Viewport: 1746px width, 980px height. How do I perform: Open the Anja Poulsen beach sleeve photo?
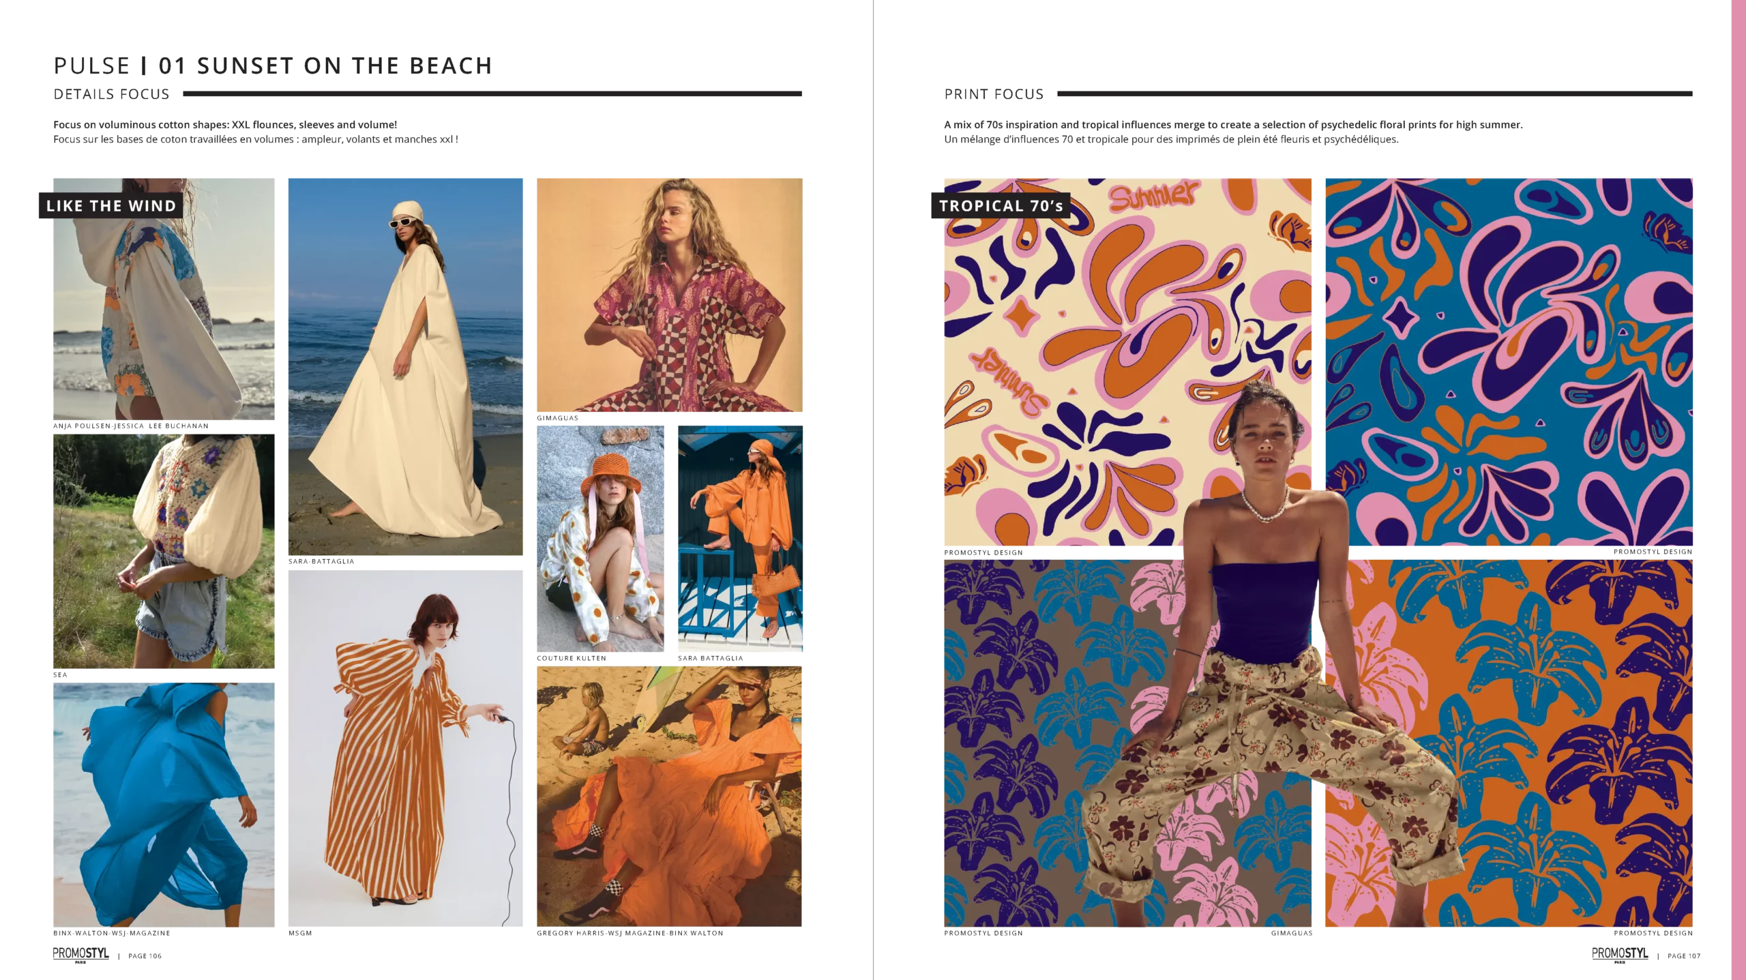pos(164,299)
